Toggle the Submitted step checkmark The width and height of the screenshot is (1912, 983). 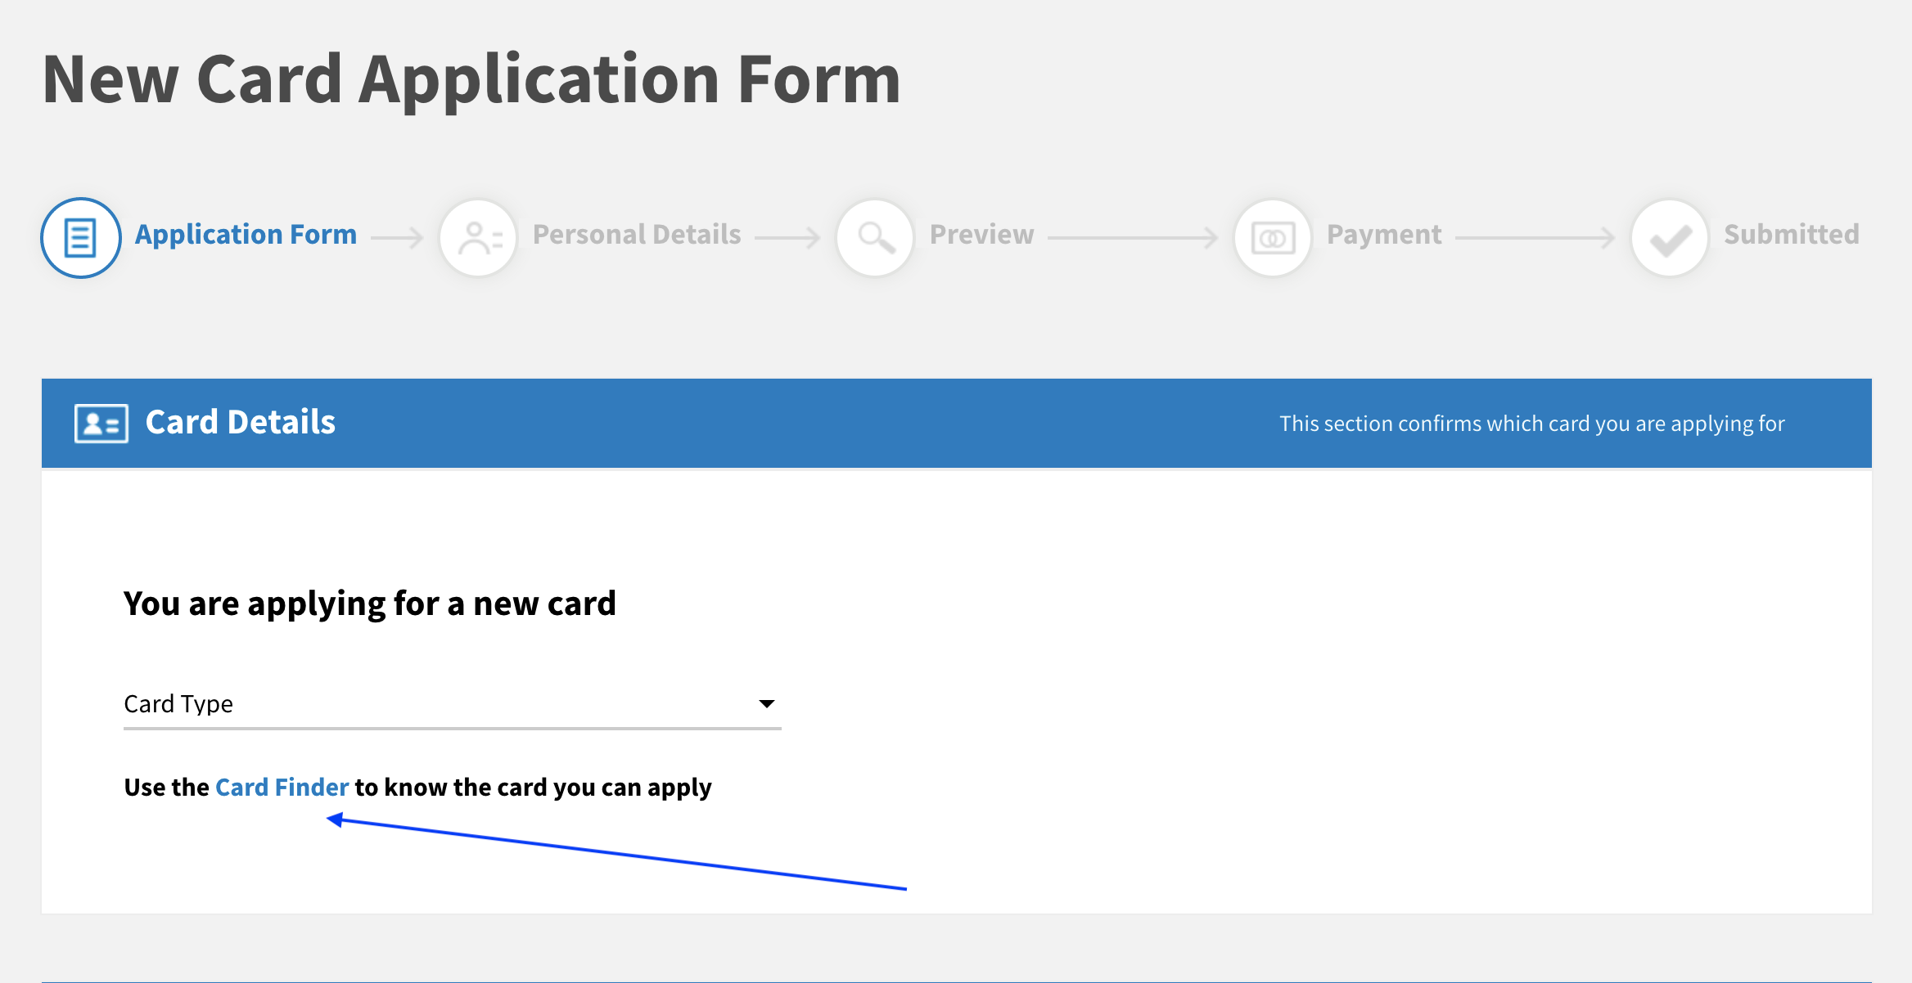(x=1669, y=236)
